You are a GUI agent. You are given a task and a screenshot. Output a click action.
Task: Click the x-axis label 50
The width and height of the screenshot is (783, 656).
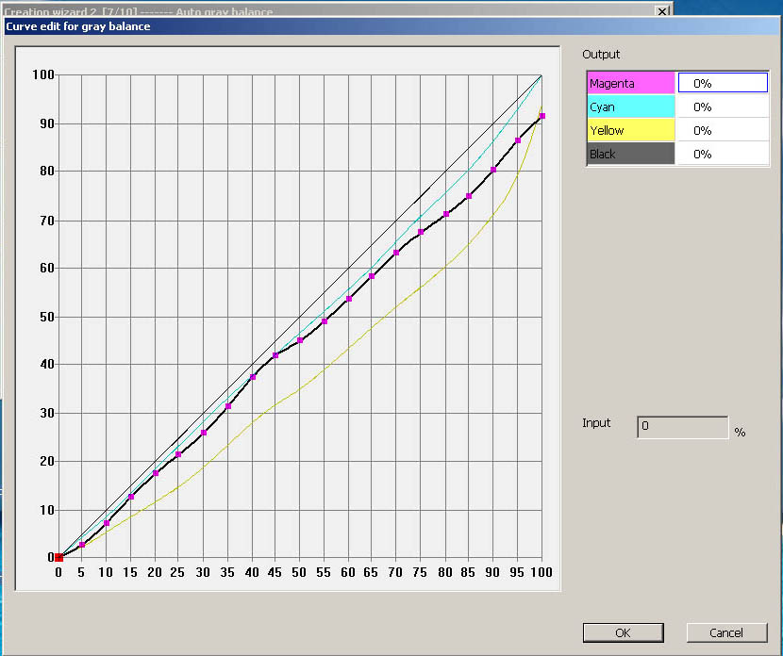(x=299, y=572)
